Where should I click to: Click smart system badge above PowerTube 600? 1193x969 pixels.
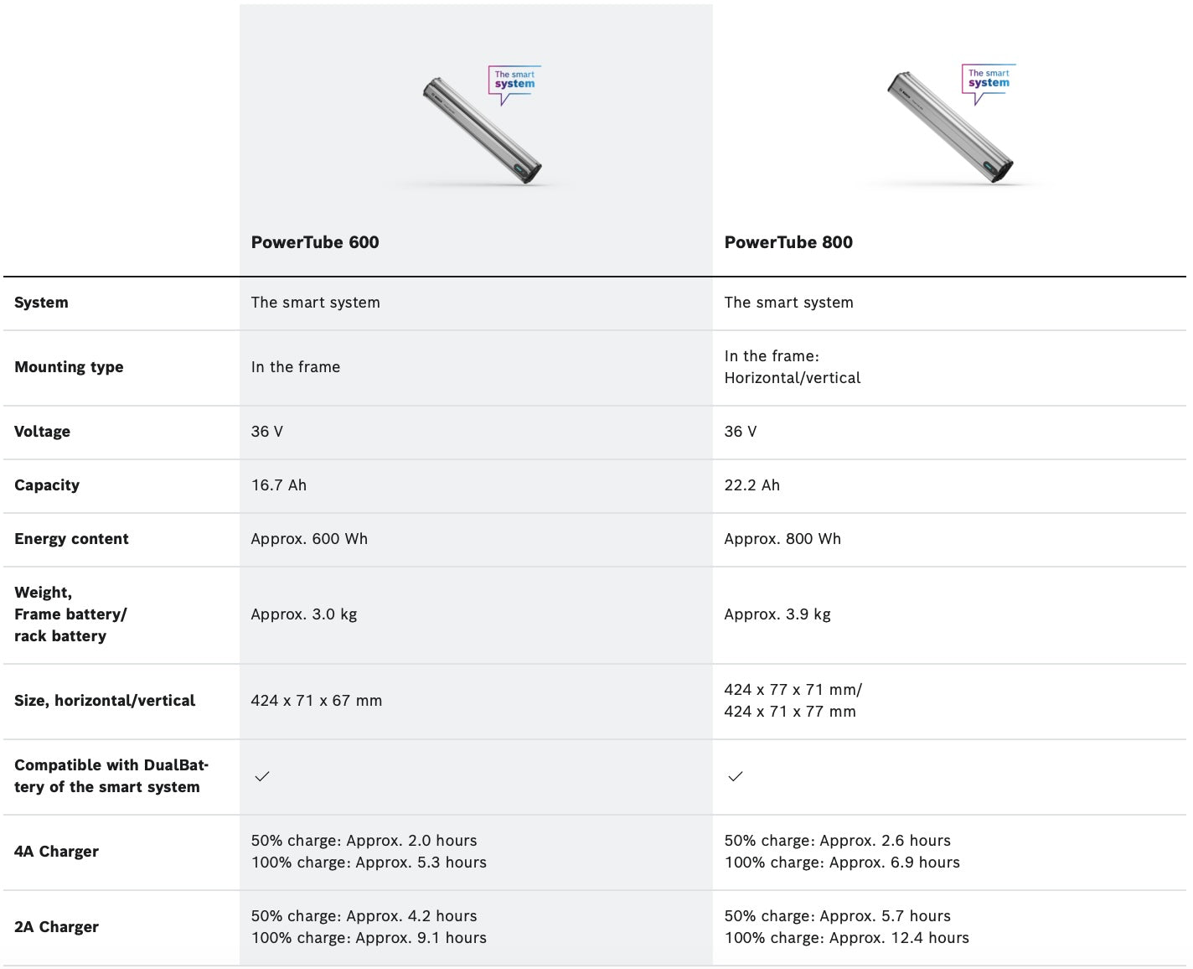click(514, 80)
